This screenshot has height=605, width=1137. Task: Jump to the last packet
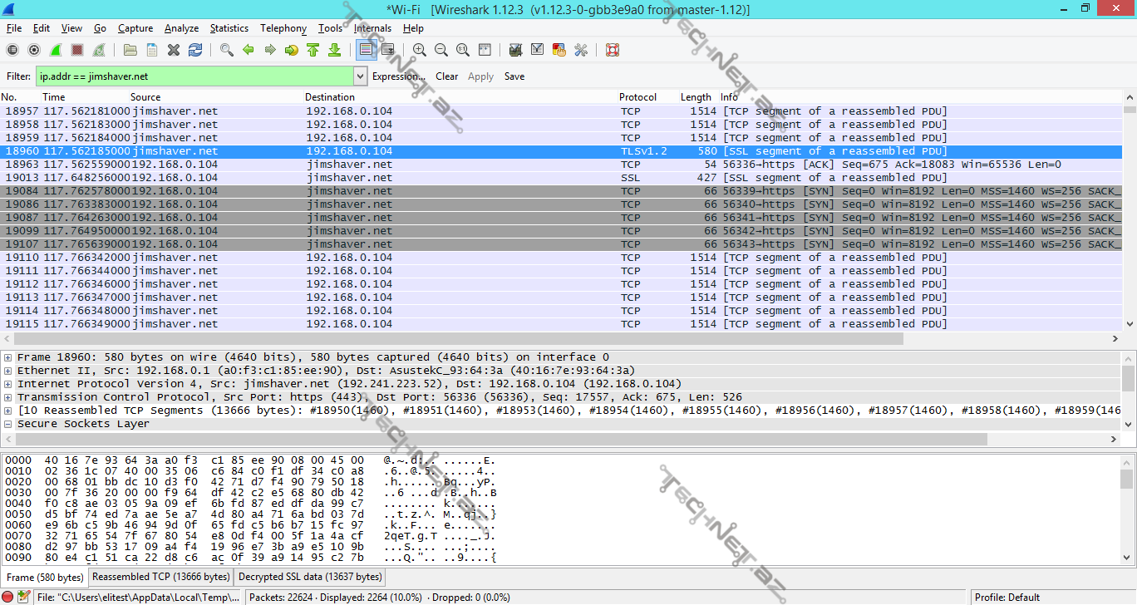coord(334,50)
